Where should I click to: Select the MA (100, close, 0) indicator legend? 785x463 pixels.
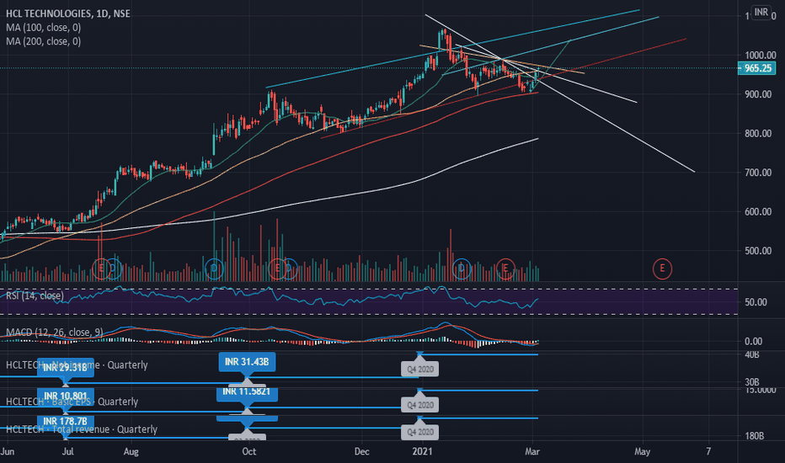coord(43,28)
